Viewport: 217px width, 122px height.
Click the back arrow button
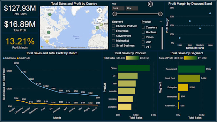tap(150, 4)
